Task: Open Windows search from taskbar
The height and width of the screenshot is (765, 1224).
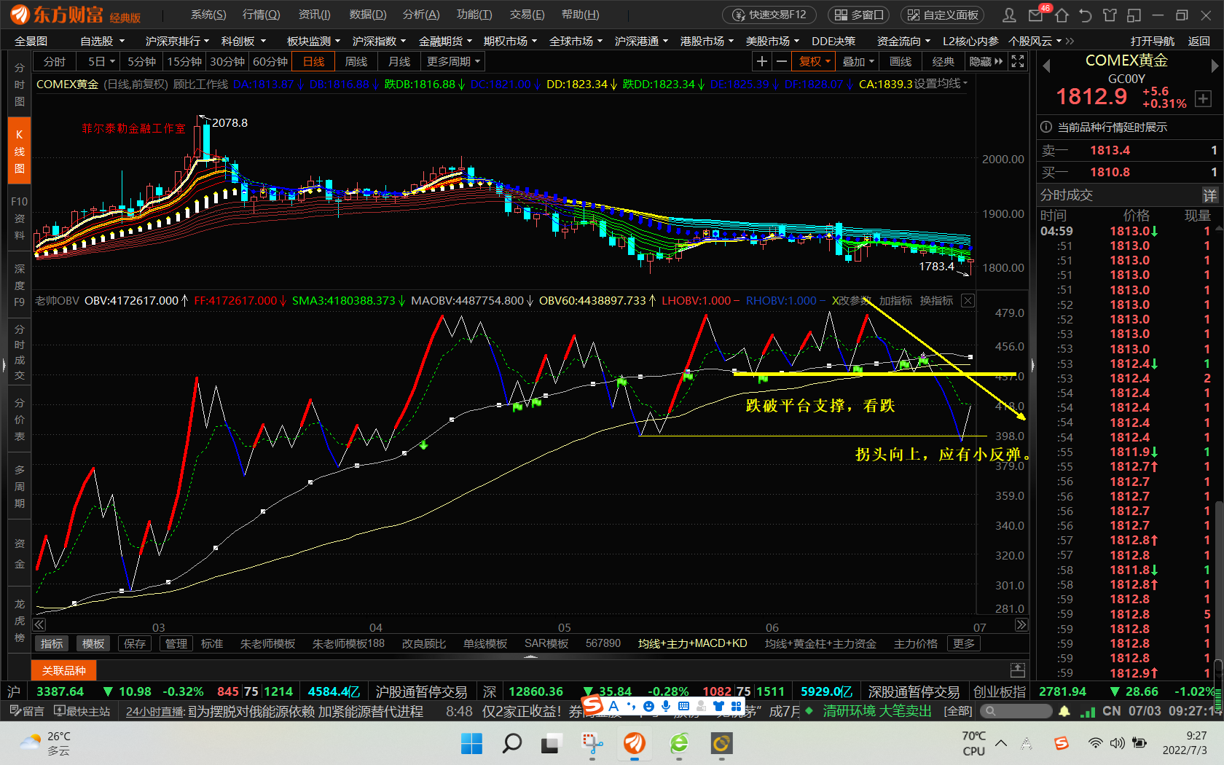Action: click(x=512, y=743)
